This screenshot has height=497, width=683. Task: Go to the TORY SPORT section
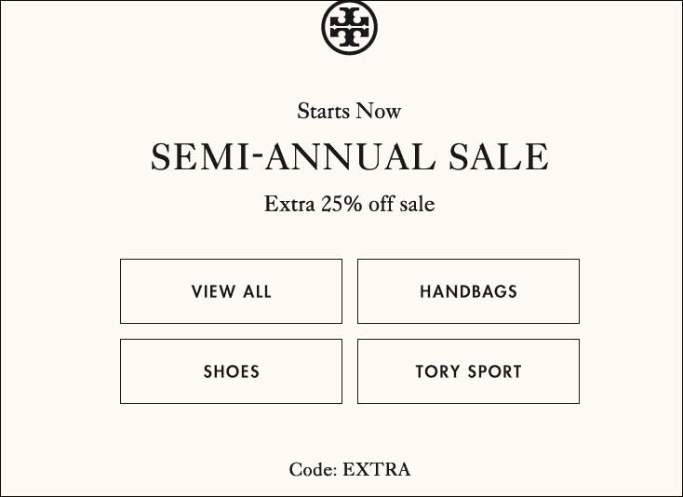tap(468, 371)
